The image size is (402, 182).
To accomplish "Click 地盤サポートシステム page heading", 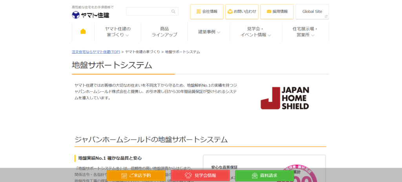I will pyautogui.click(x=112, y=66).
